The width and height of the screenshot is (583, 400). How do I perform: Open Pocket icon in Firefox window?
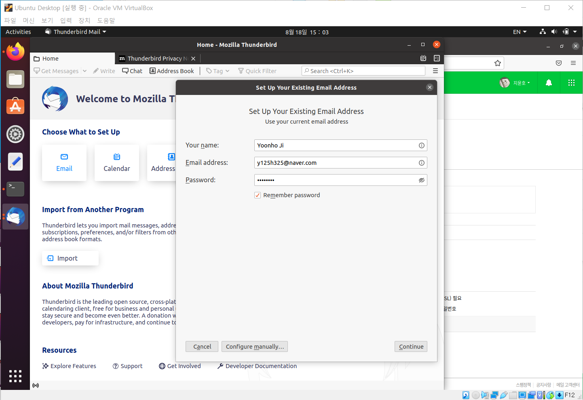click(559, 63)
